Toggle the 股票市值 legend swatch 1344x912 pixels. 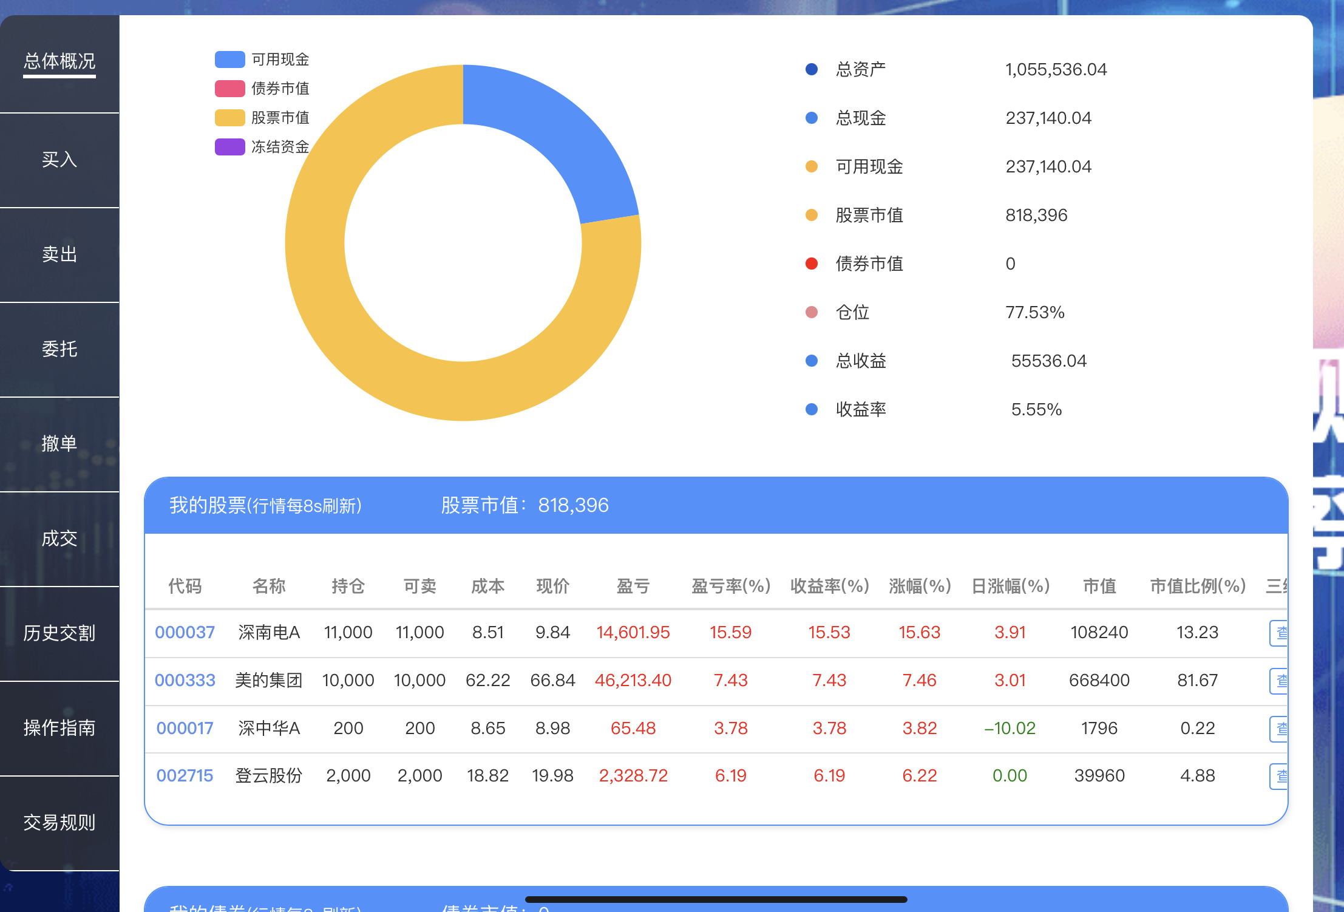click(230, 118)
